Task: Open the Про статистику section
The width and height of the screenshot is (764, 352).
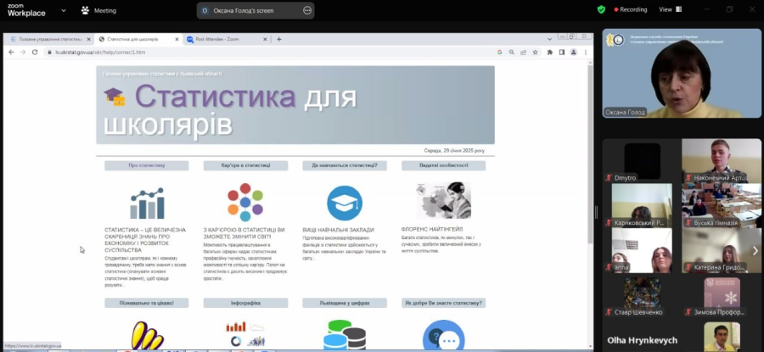Action: tap(147, 165)
